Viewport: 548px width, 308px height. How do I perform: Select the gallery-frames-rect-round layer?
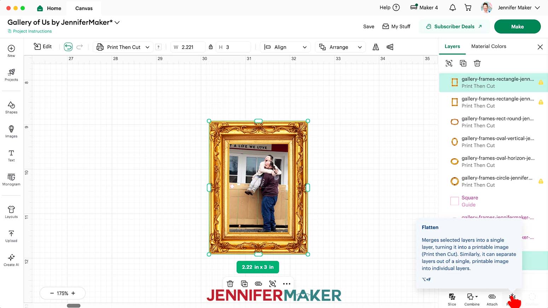coord(493,122)
